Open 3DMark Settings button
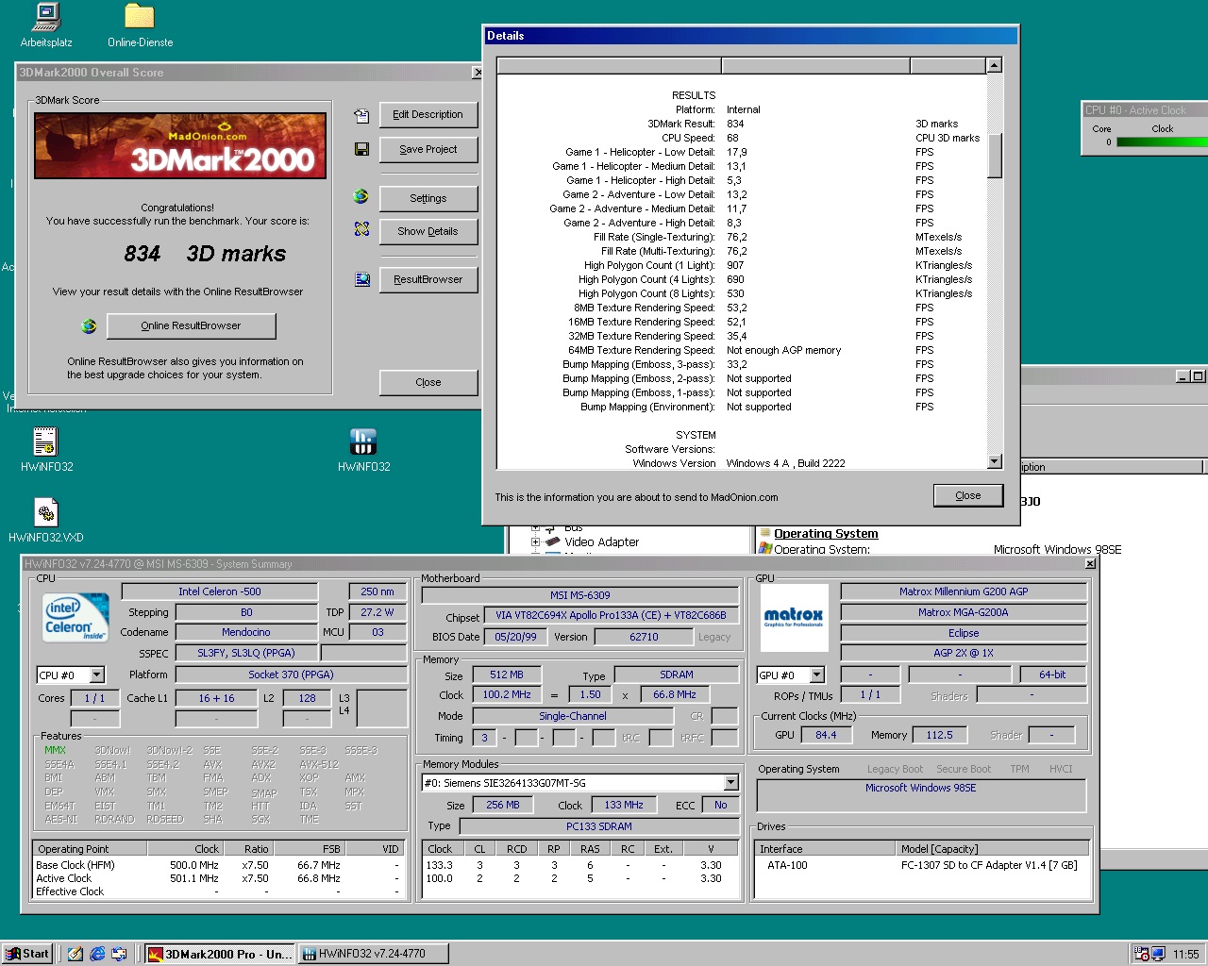The height and width of the screenshot is (966, 1208). (428, 198)
